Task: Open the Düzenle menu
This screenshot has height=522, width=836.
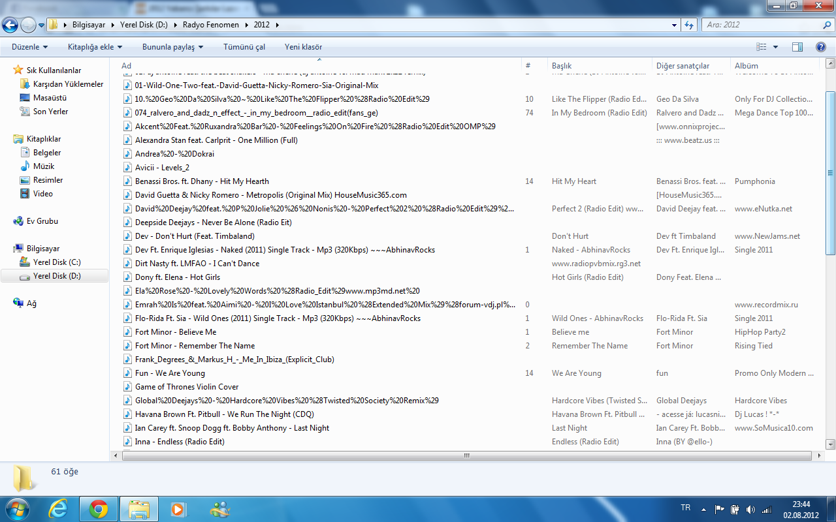Action: click(29, 47)
